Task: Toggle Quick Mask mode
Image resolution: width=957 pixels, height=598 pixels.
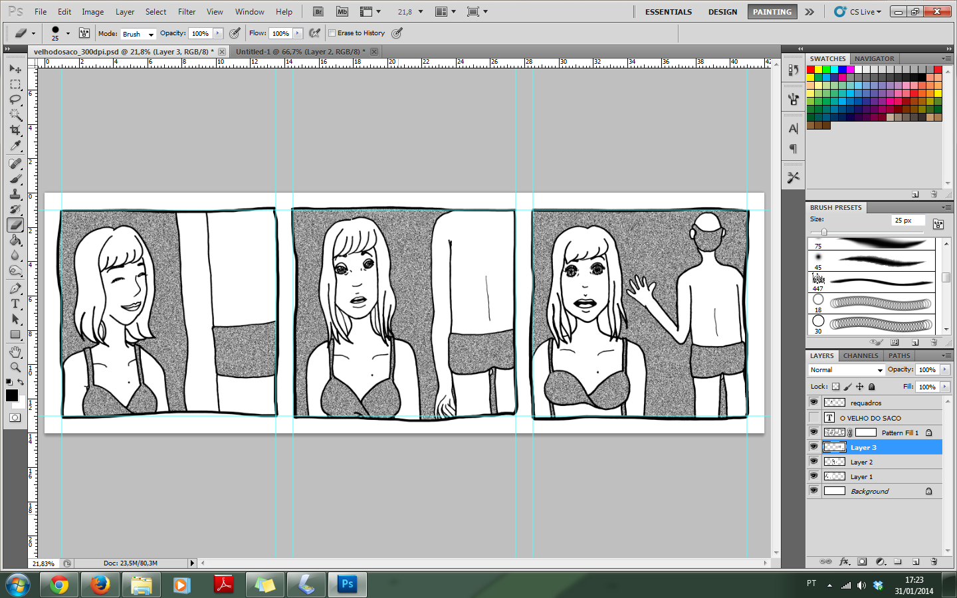Action: (x=15, y=417)
